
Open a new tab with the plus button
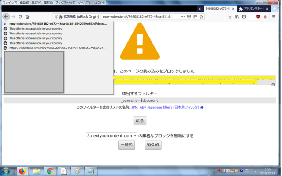point(275,9)
